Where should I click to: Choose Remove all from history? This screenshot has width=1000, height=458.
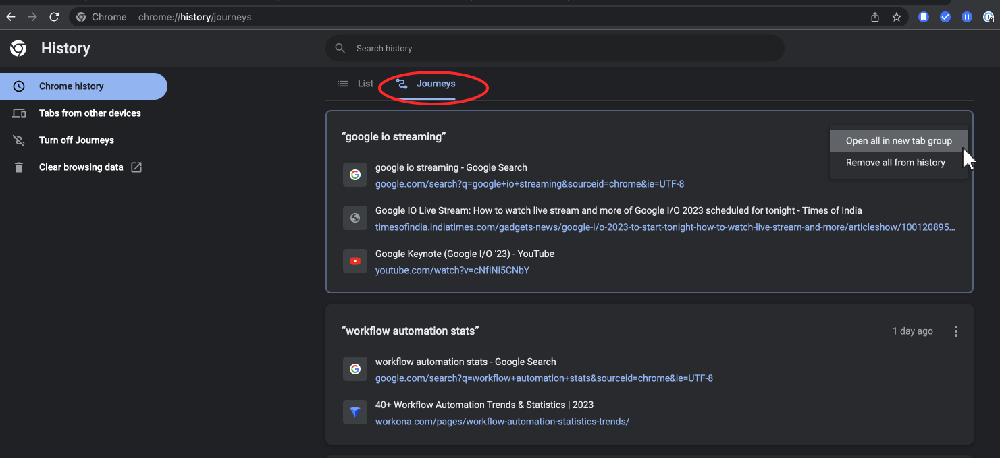click(899, 163)
